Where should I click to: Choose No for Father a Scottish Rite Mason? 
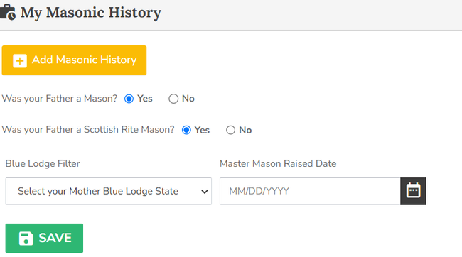pyautogui.click(x=230, y=130)
